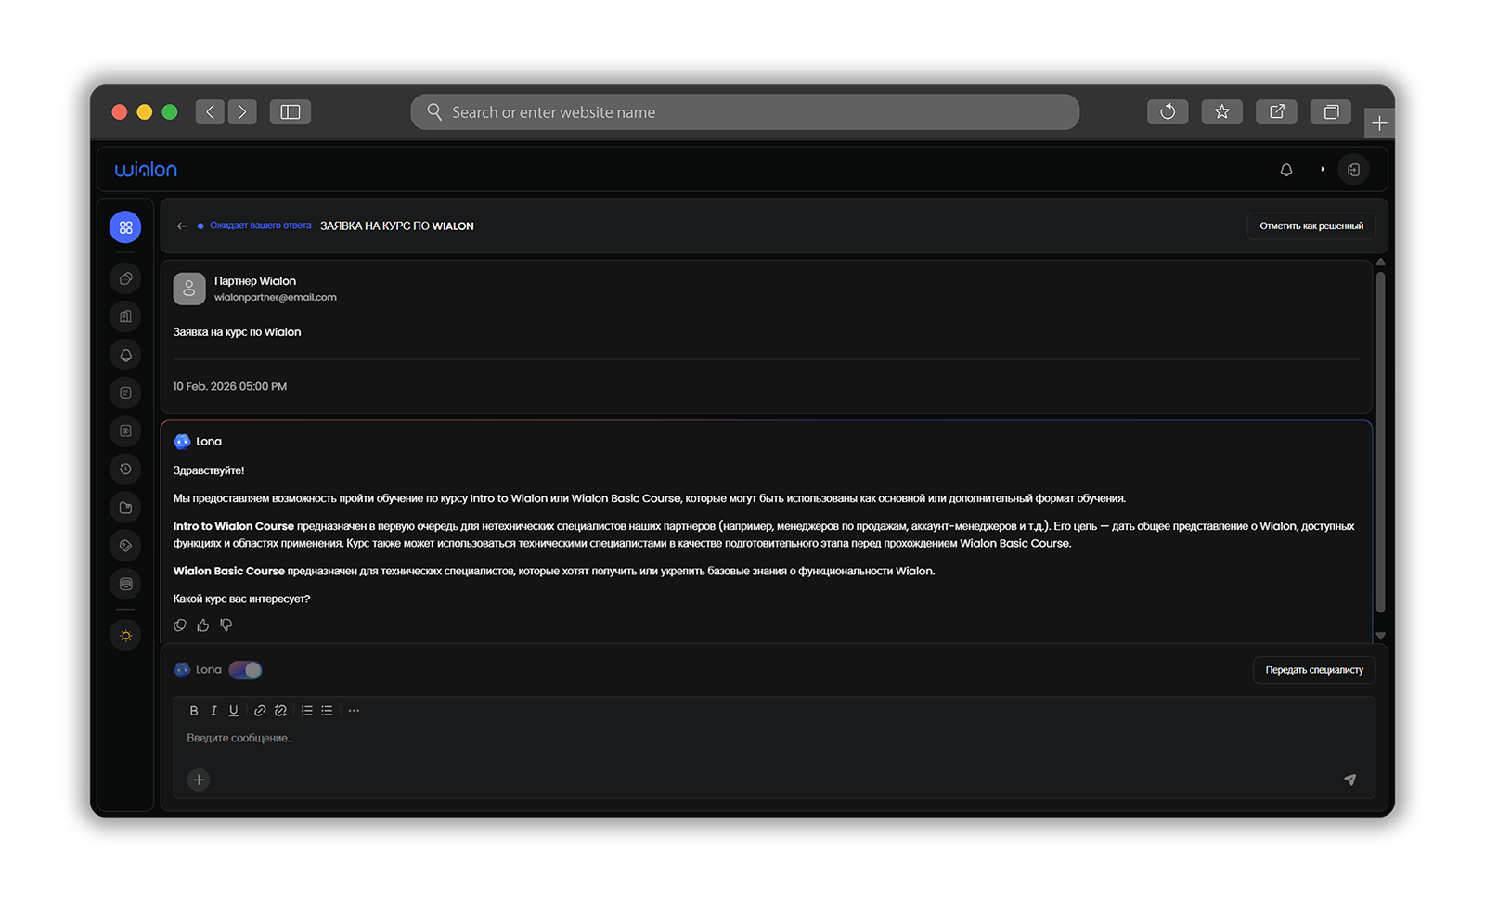Toggle the light/dark theme sun icon
The height and width of the screenshot is (902, 1485).
tap(125, 636)
